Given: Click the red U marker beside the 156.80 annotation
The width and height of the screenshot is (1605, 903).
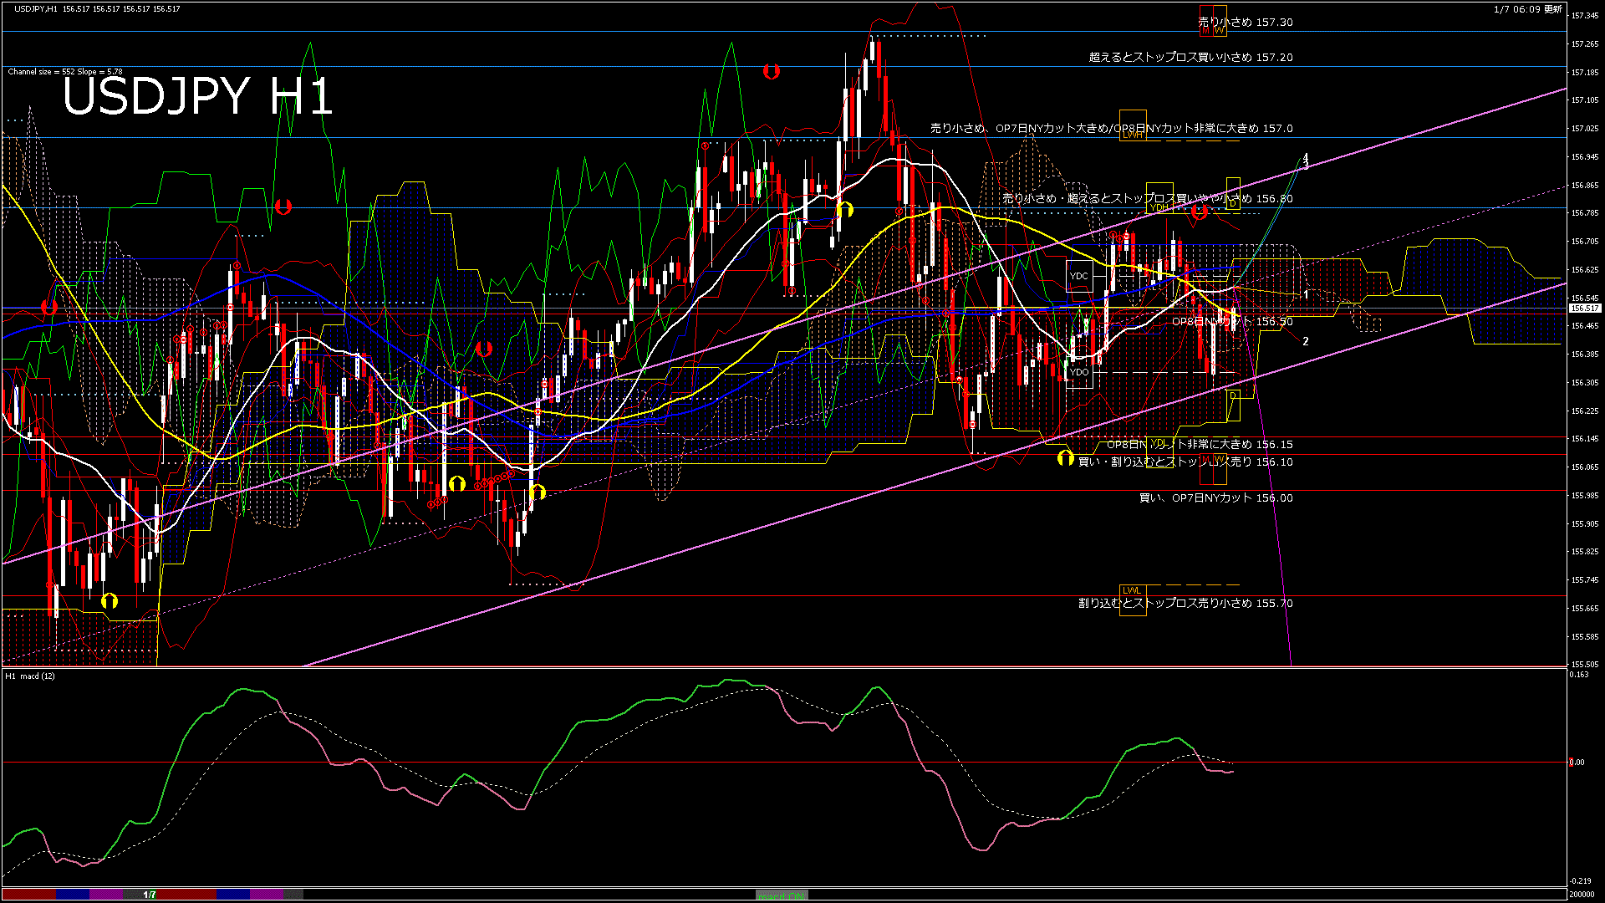Looking at the screenshot, I should (1200, 212).
